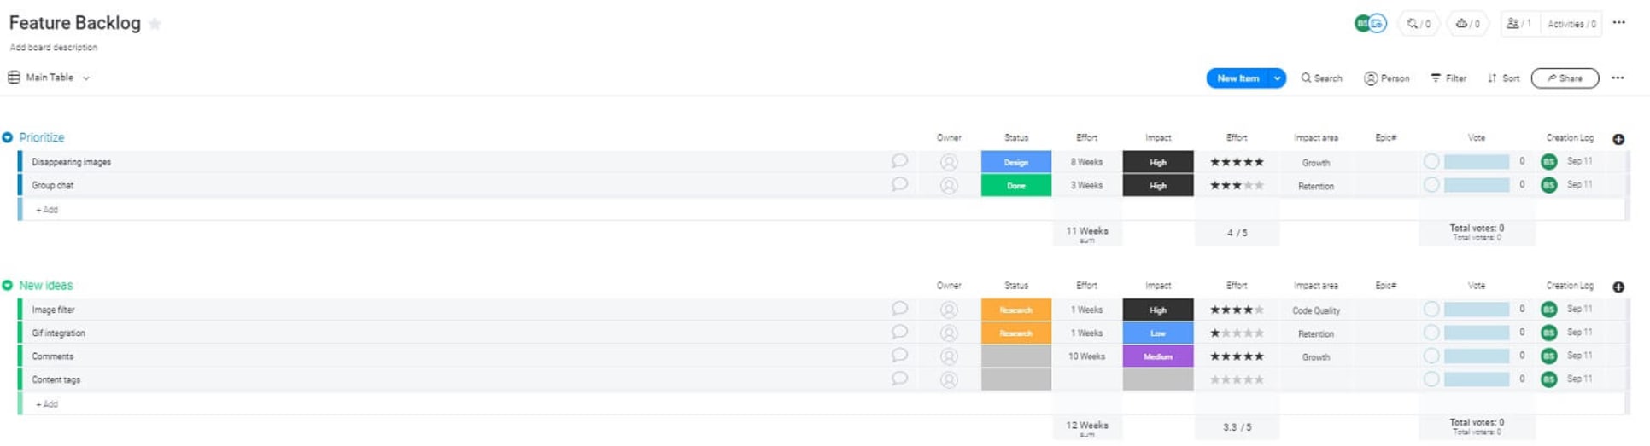Viewport: 1650px width, 446px height.
Task: Assign owner for Disappearing images
Action: 949,162
